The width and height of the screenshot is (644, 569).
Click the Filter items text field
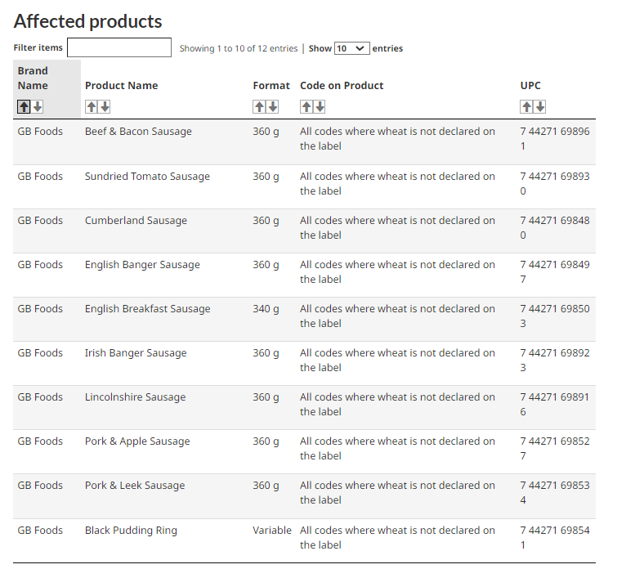(119, 47)
